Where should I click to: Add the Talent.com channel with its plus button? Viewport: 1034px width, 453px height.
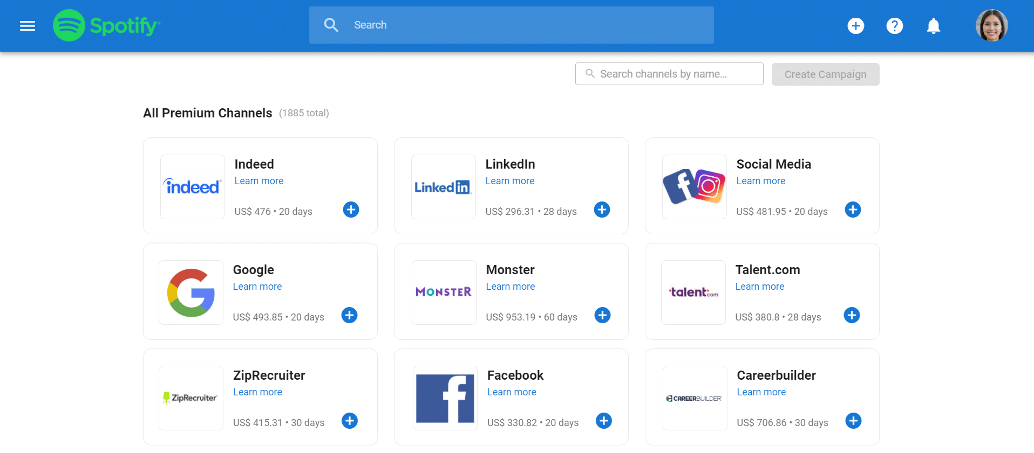[x=852, y=315]
